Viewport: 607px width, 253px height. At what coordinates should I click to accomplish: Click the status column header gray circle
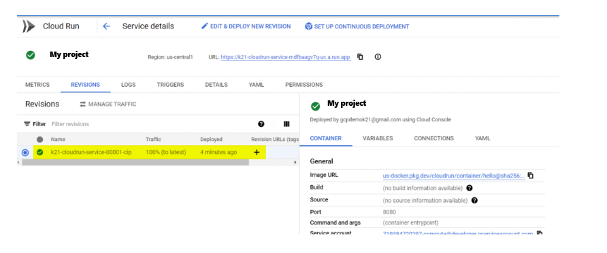click(40, 139)
